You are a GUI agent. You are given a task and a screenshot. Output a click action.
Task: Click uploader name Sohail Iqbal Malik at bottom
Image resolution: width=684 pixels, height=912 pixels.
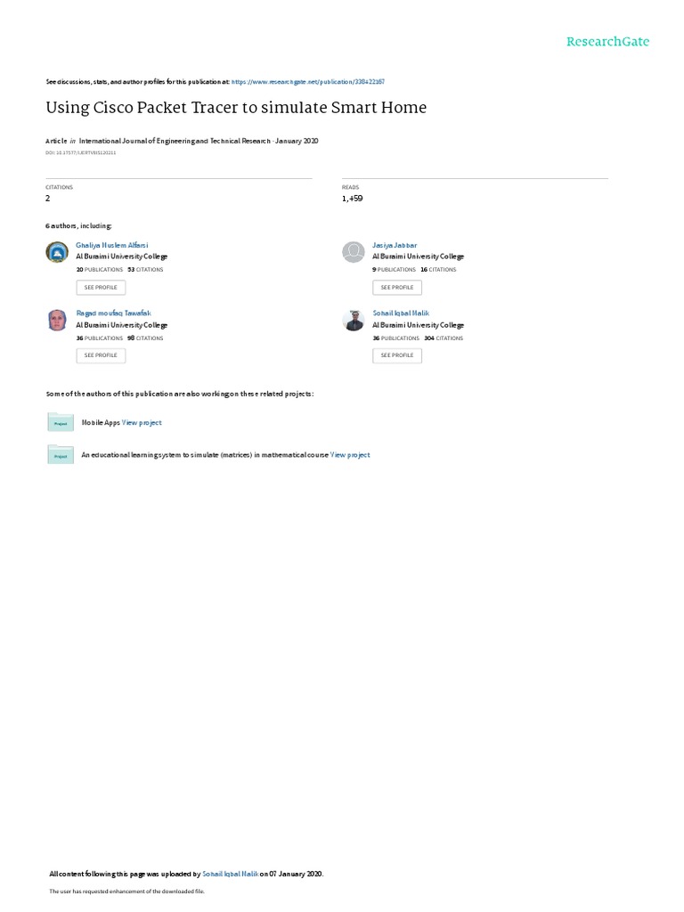click(231, 874)
